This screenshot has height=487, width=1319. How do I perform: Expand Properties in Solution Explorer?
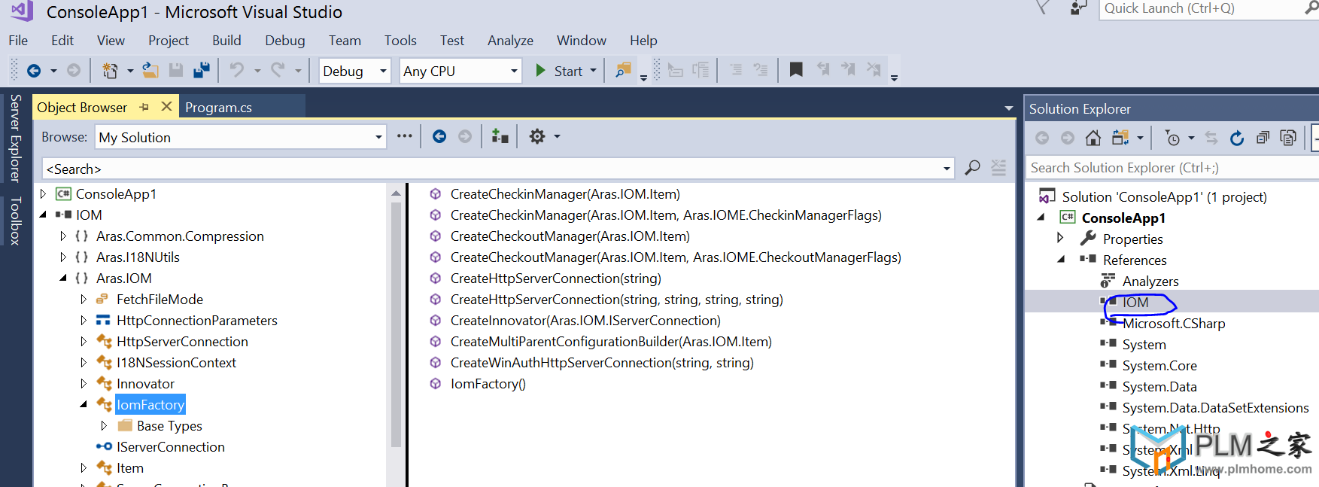(x=1060, y=238)
